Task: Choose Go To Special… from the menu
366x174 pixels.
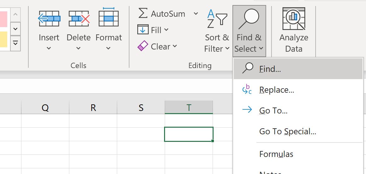Action: coord(298,131)
